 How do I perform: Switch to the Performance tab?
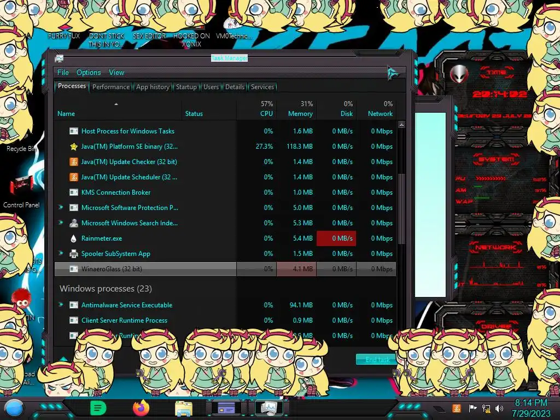111,87
